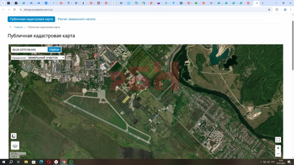Viewport: 294px width, 165px height.
Task: Open the browser extensions puzzle icon
Action: point(277,9)
